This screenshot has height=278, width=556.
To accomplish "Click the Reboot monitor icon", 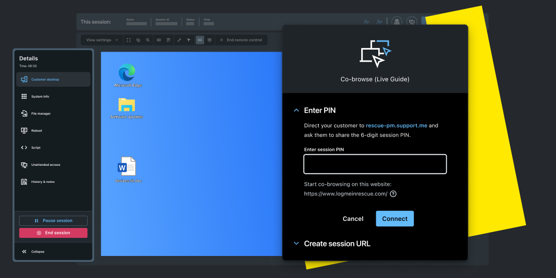I will (24, 131).
